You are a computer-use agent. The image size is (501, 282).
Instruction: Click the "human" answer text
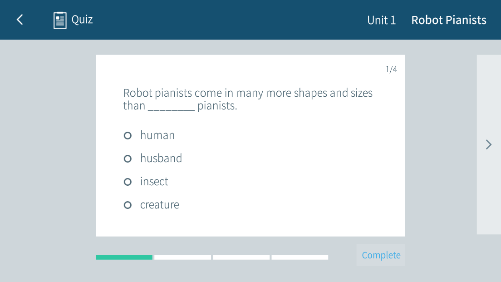[157, 135]
